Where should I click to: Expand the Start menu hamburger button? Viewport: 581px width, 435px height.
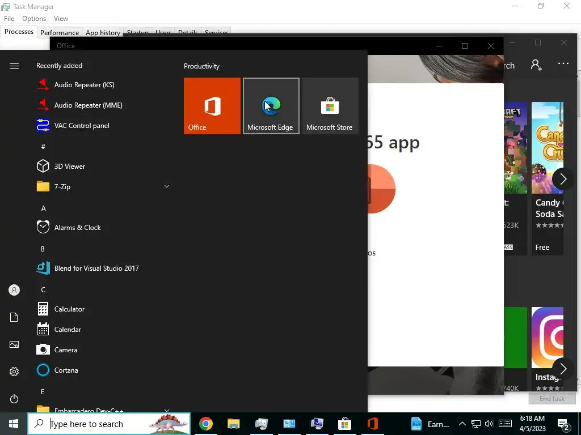point(14,66)
